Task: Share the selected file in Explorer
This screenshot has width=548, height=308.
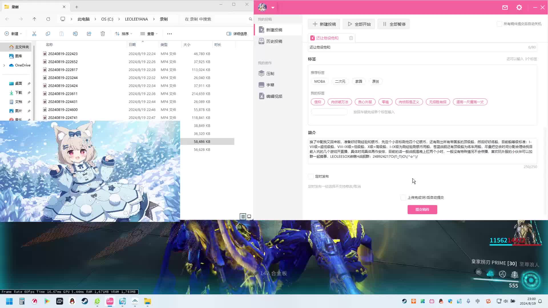Action: [89, 34]
